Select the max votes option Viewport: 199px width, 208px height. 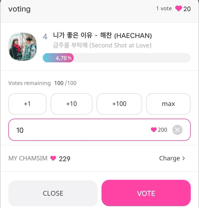coord(168,104)
